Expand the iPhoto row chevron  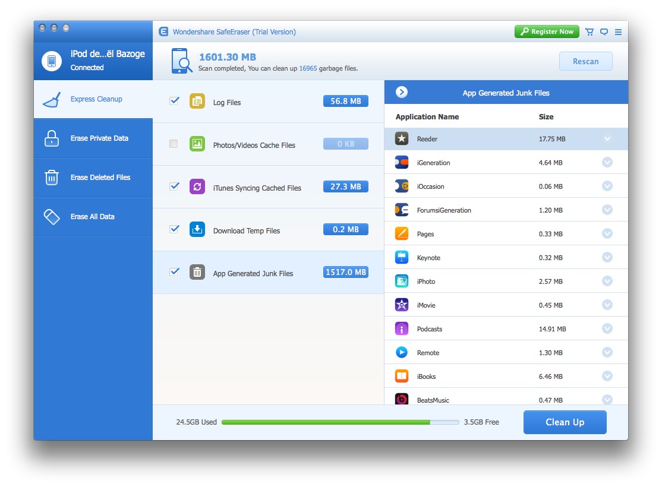coord(607,281)
